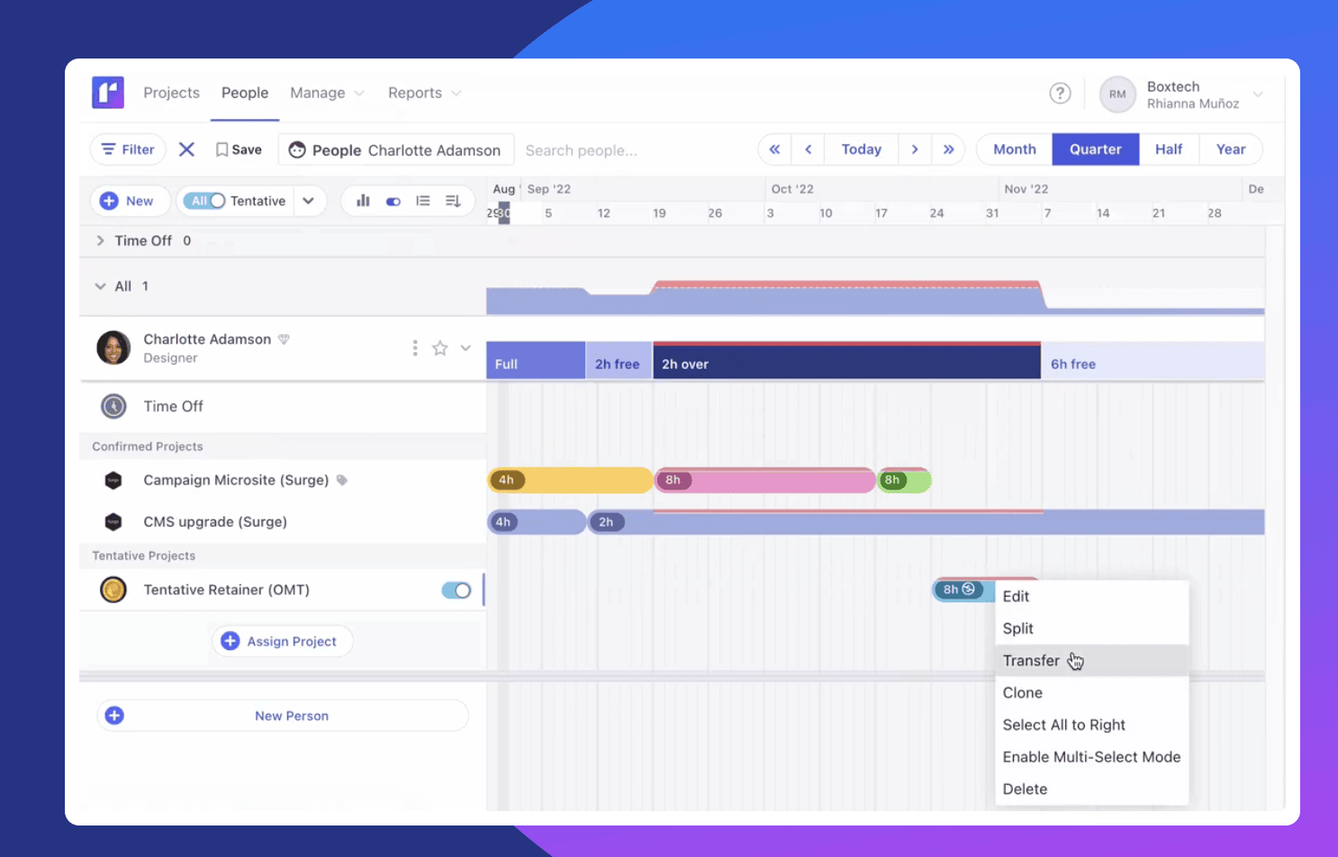1338x857 pixels.
Task: Open the Boxtech account dropdown
Action: coord(1258,94)
